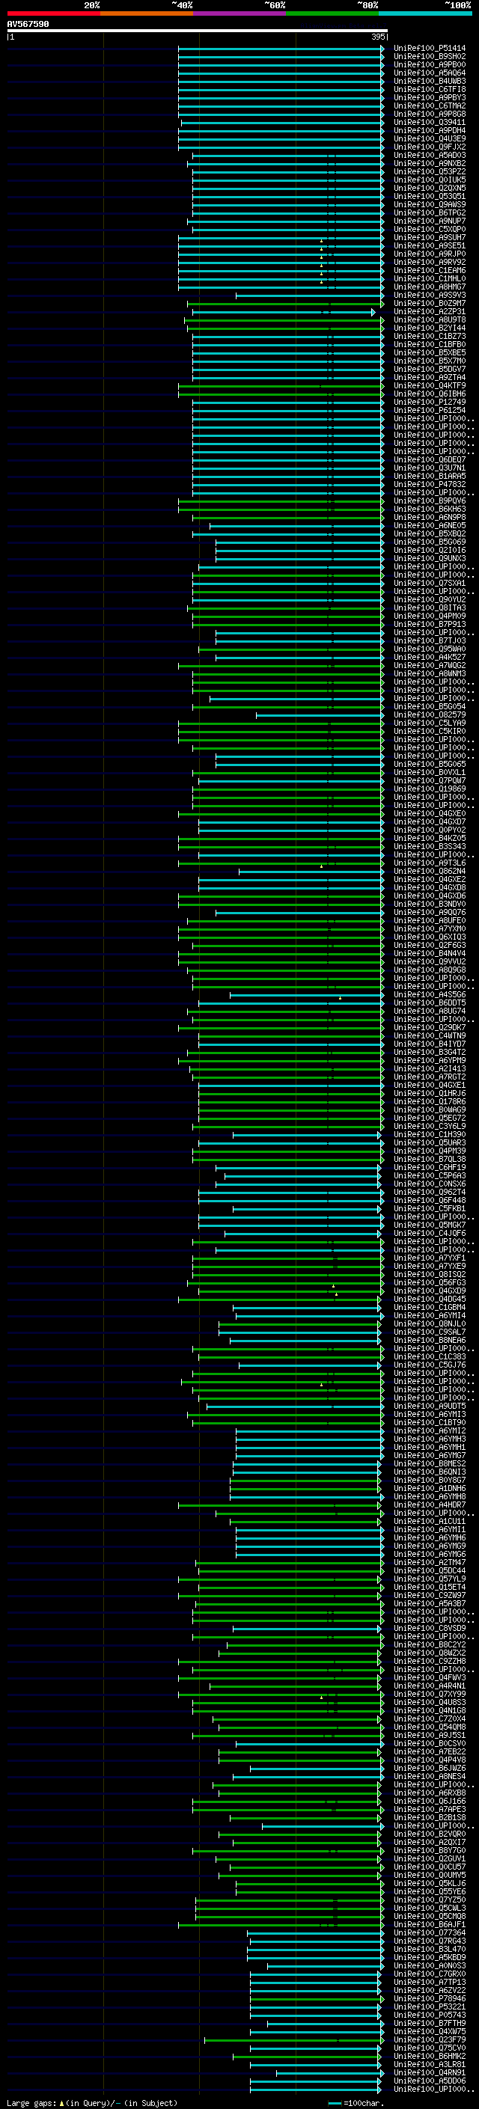This screenshot has height=2109, width=479.
Task: Click the cyan alignment bar of UniRef100_A9PB00
Action: (x=281, y=66)
